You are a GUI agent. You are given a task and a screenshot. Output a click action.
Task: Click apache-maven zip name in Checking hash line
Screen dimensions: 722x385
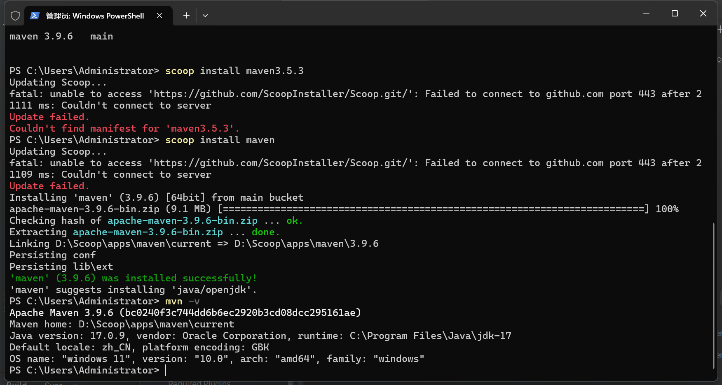182,220
